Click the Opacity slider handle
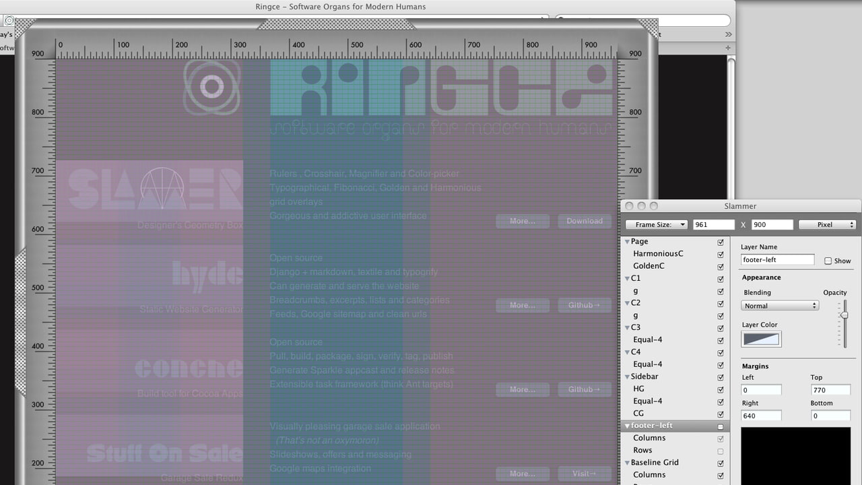This screenshot has width=862, height=485. [x=844, y=315]
